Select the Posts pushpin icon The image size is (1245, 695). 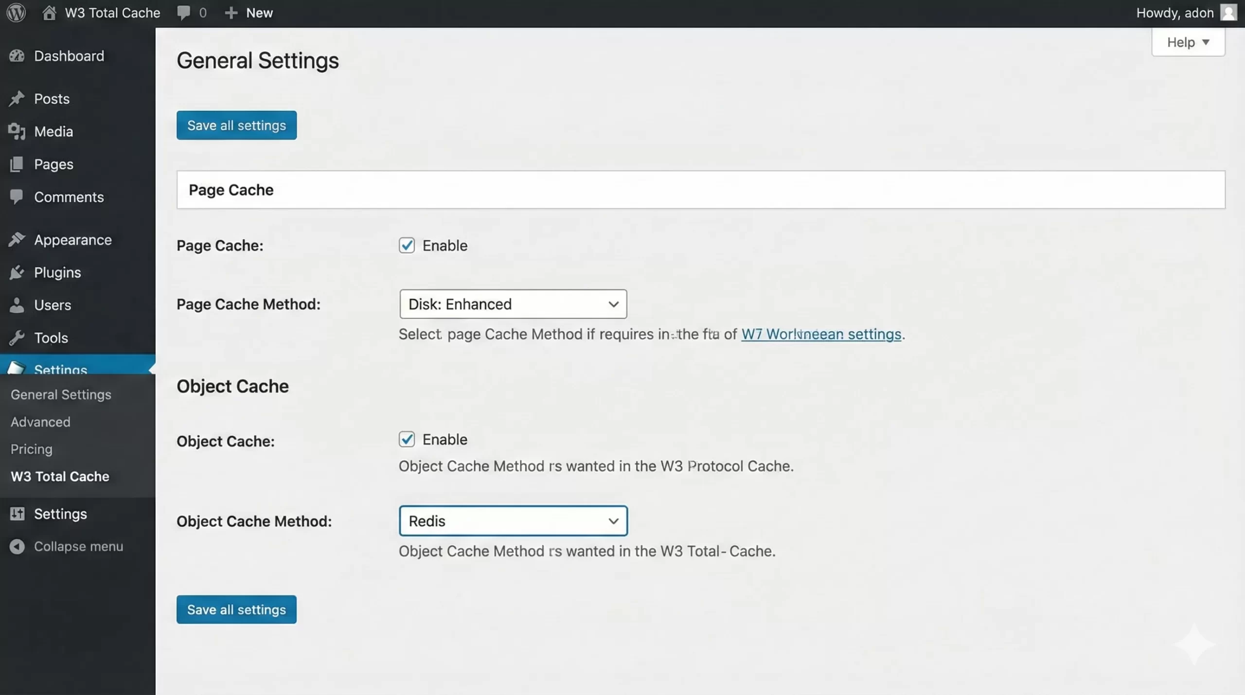(17, 98)
